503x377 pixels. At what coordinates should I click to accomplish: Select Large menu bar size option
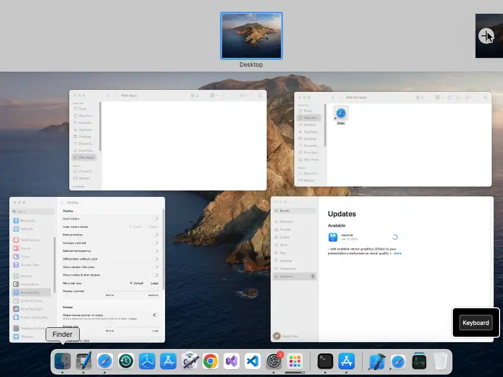[x=153, y=283]
